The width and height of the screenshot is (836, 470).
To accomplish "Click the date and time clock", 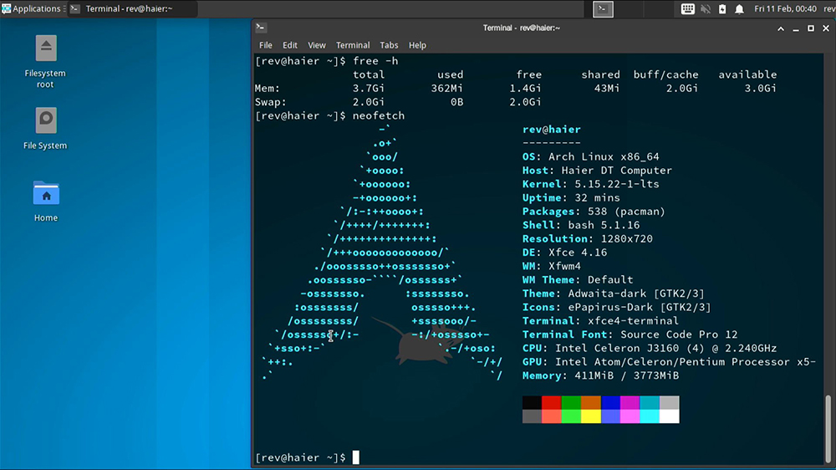I will (785, 8).
